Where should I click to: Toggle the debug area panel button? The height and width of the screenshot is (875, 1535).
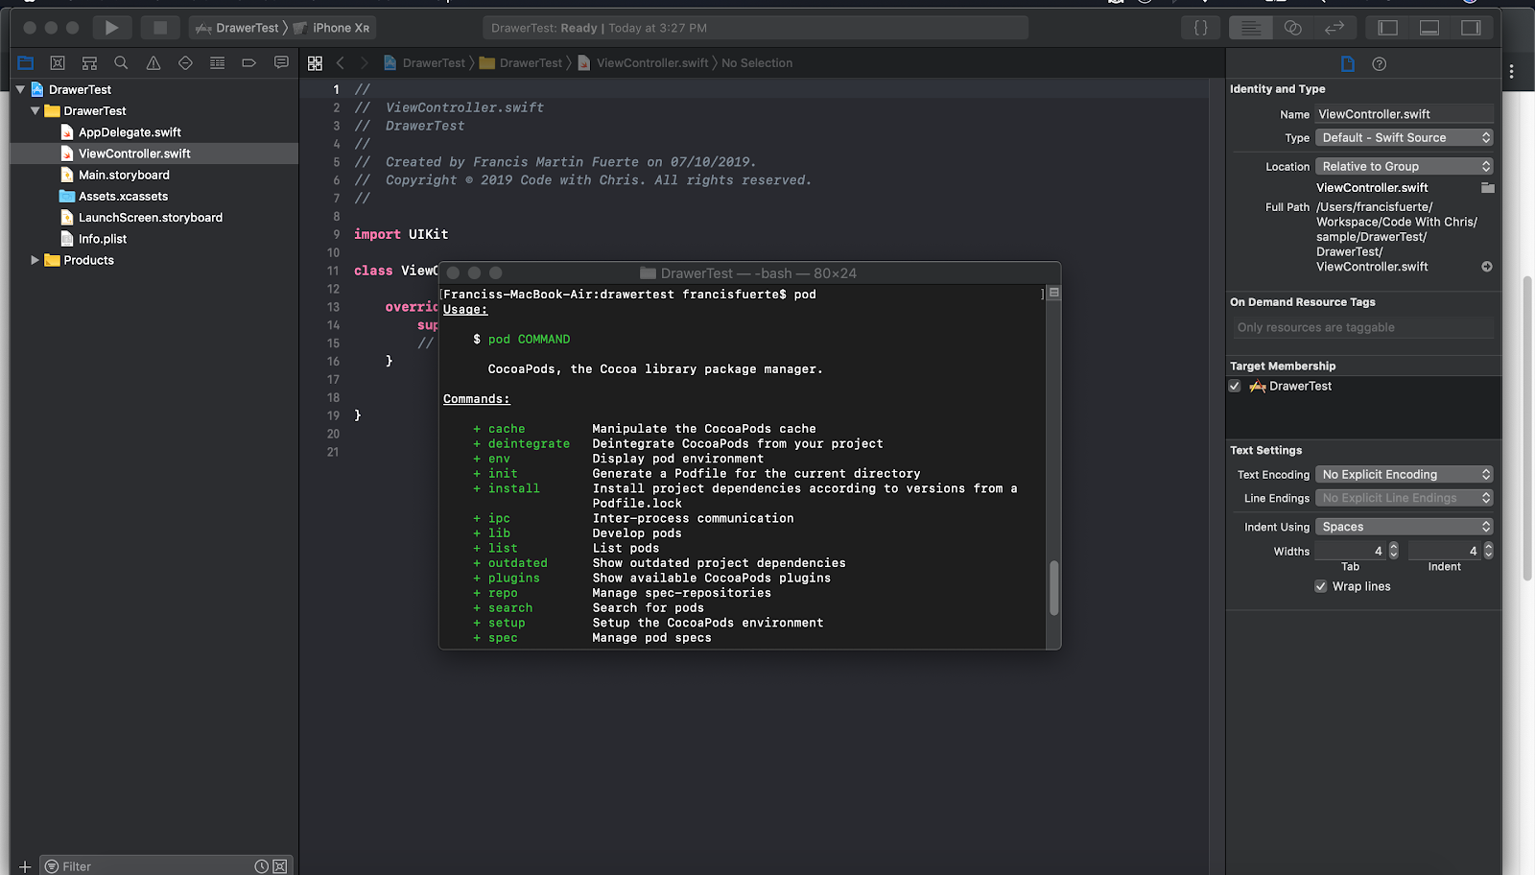tap(1429, 28)
